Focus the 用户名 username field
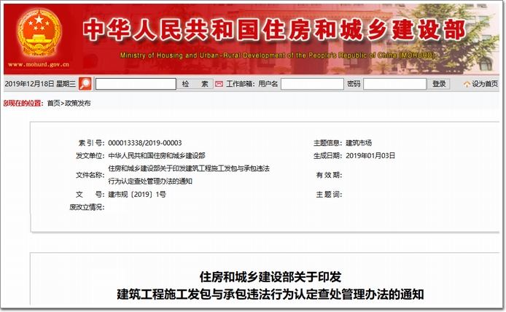The image size is (506, 312). [x=312, y=84]
